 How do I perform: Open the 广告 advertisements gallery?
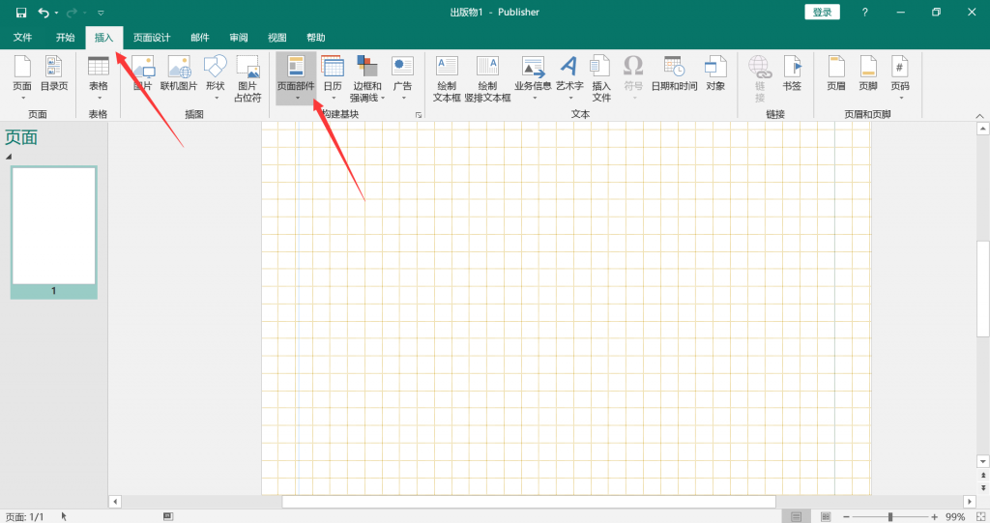coord(402,77)
